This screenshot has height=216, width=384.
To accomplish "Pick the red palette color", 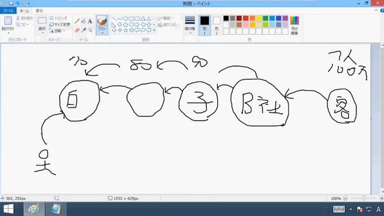I will coord(245,18).
